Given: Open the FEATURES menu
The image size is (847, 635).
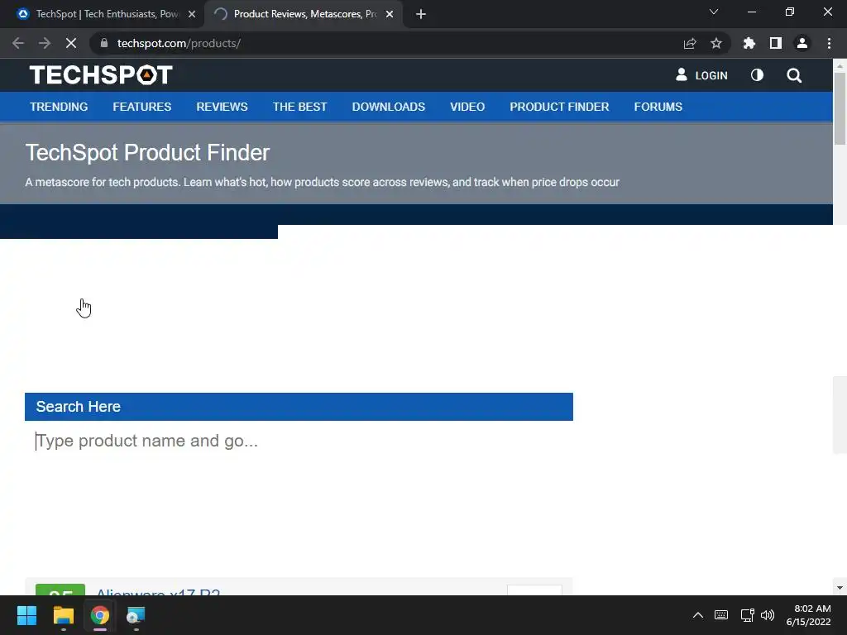Looking at the screenshot, I should click(142, 107).
